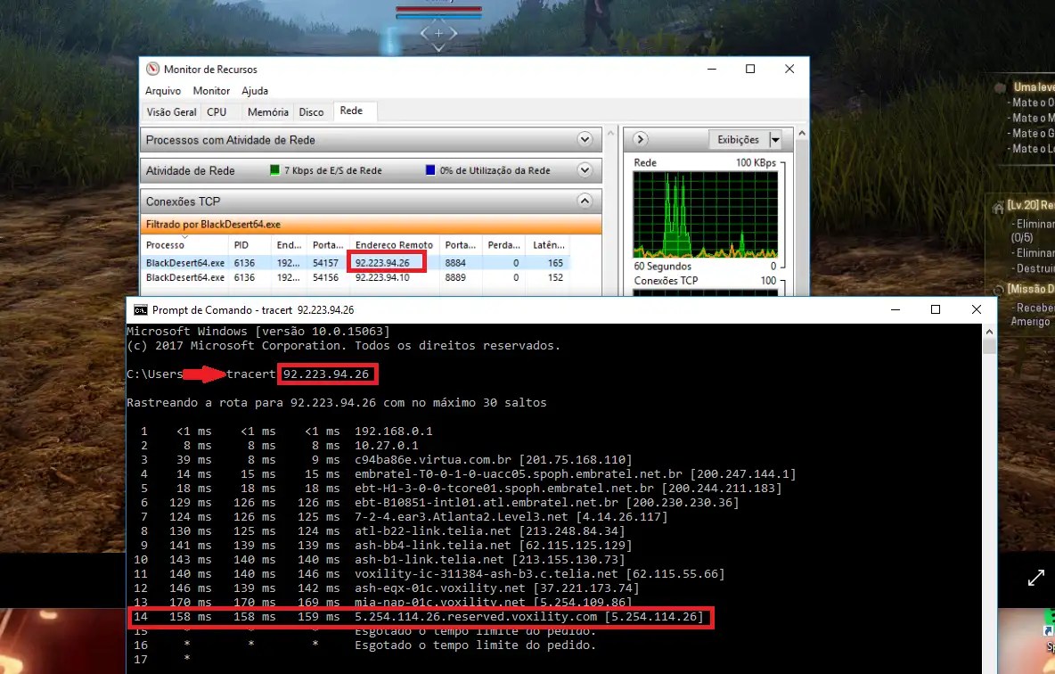Expand Processos com Atividade de Rede section
The image size is (1055, 674).
[585, 139]
